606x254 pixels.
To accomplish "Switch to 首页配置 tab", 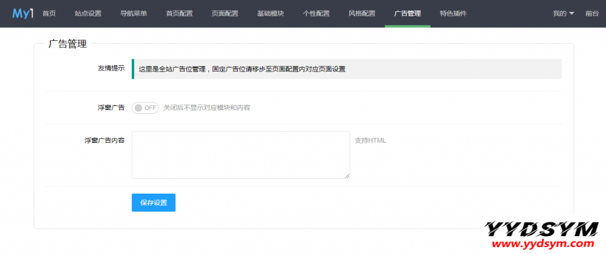I will coord(179,14).
